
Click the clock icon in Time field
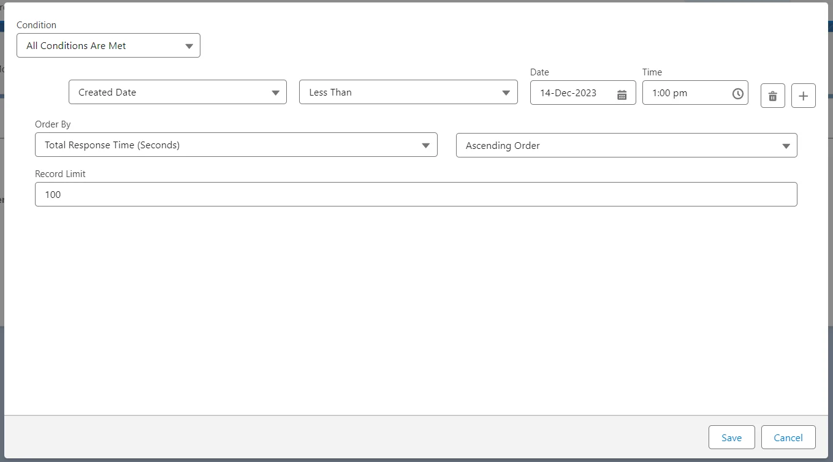737,94
